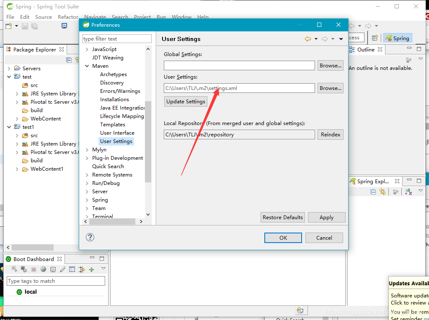429x320 pixels.
Task: Expand the JavaScript preferences node
Action: [87, 49]
